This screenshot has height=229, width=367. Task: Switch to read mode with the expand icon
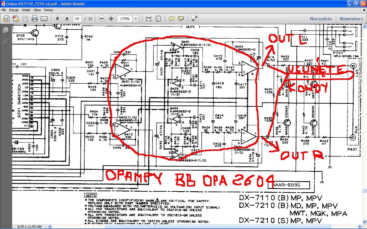tap(194, 19)
